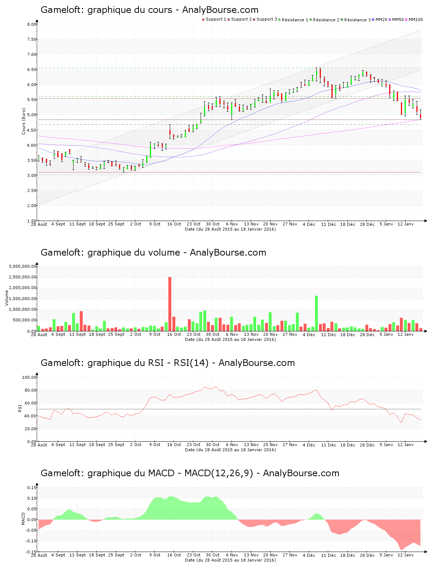Click the 80.00 value on RSI axis
This screenshot has height=570, width=441.
(x=31, y=390)
